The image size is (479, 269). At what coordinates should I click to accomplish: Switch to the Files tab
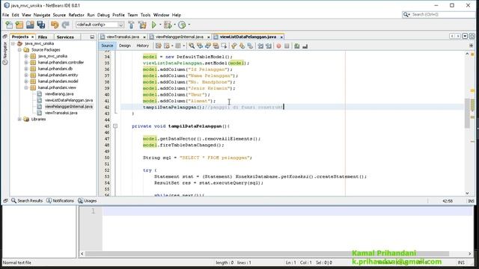click(x=43, y=37)
